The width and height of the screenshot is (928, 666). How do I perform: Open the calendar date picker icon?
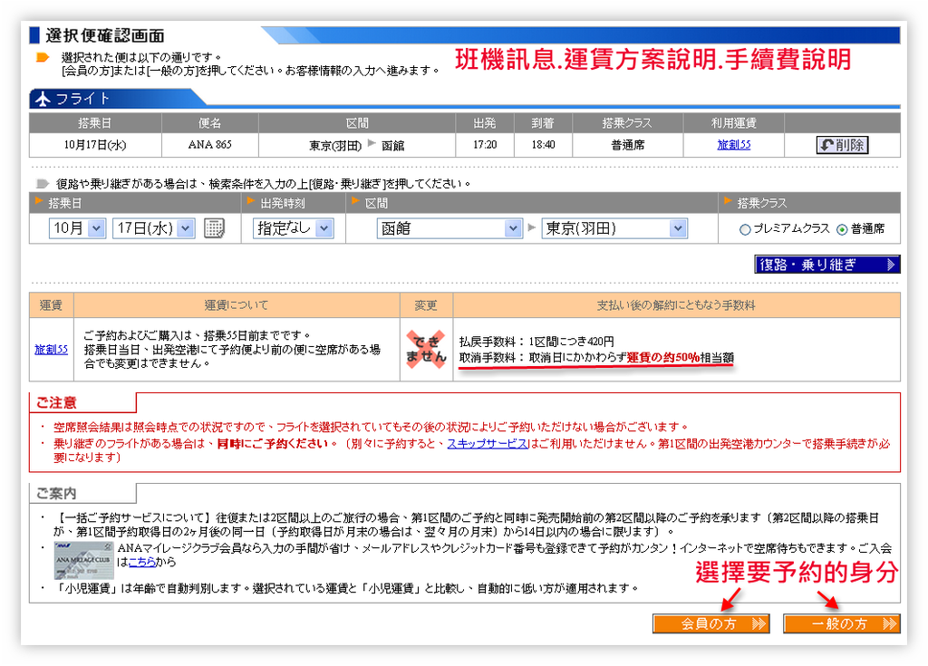(x=214, y=228)
